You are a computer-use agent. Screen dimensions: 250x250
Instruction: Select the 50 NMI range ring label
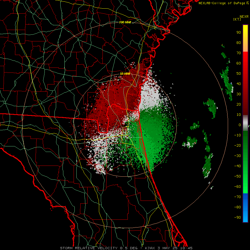125,74
